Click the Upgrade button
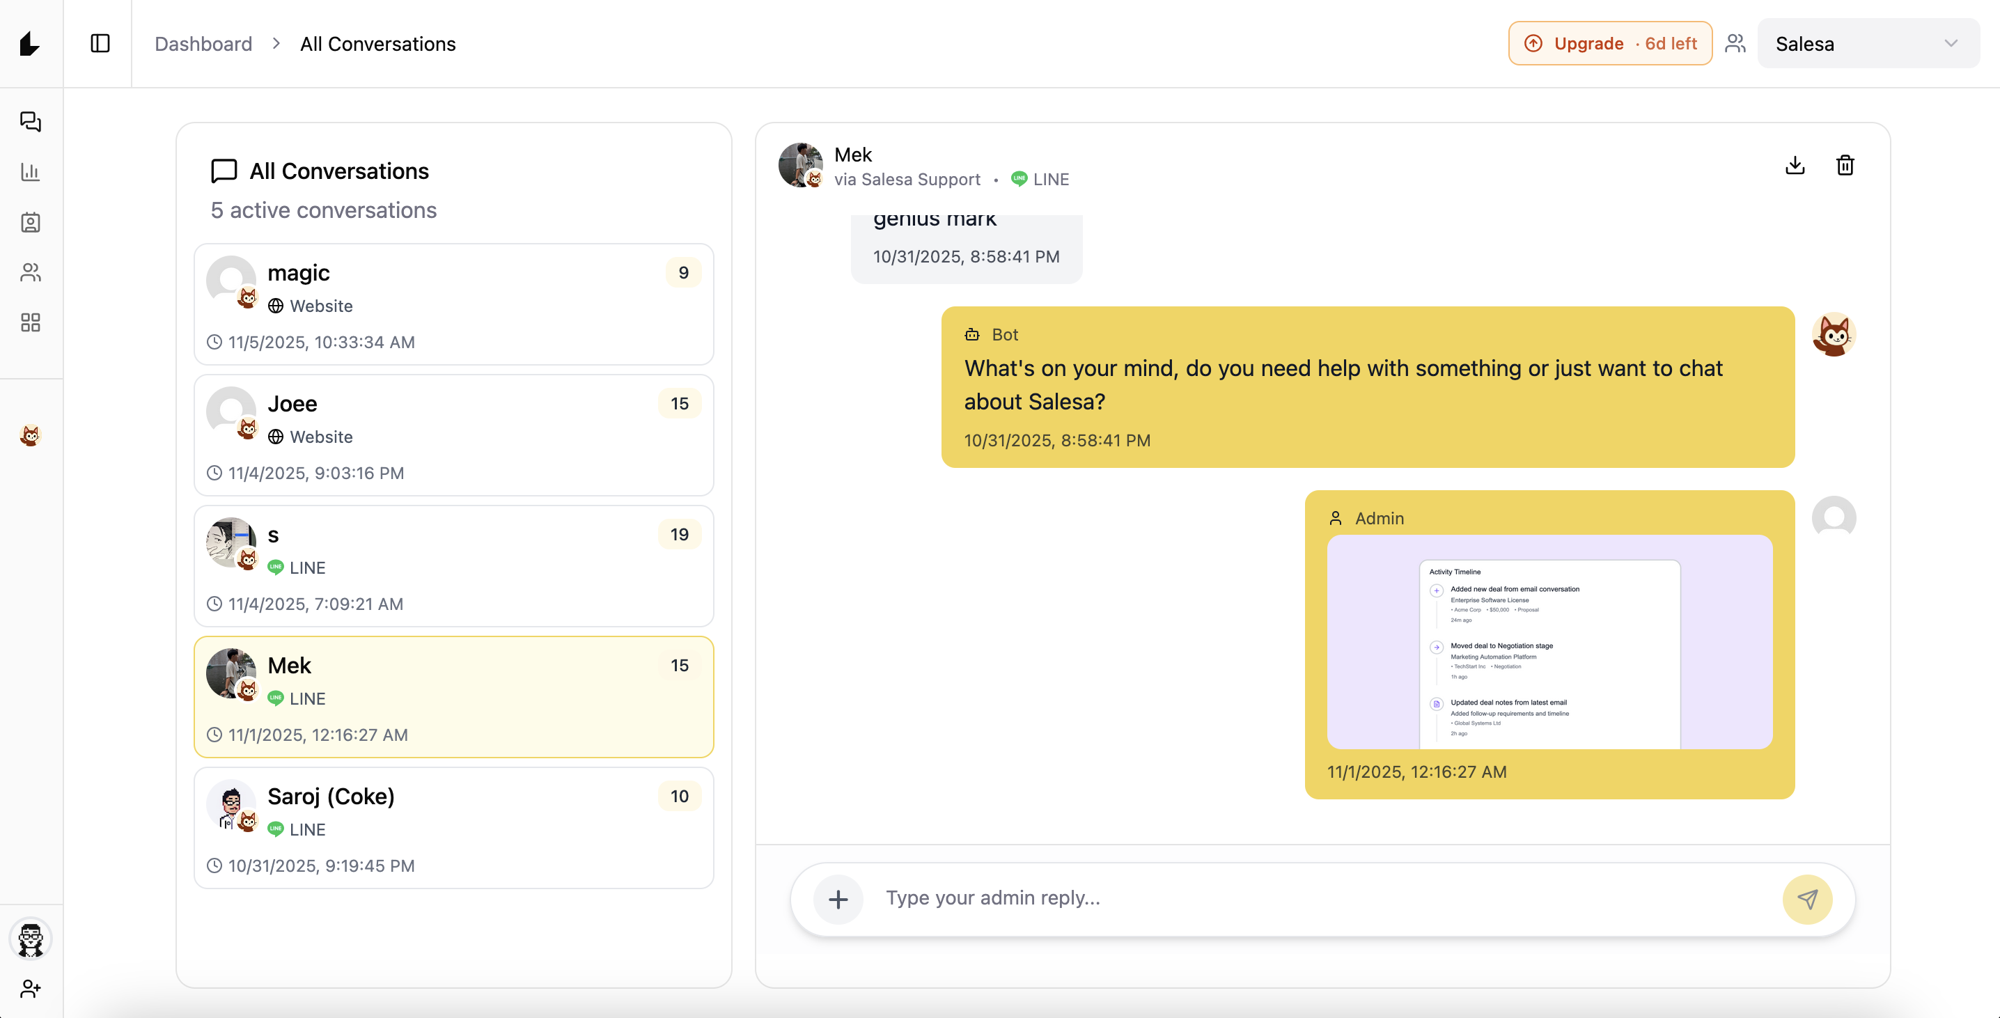 coord(1609,42)
